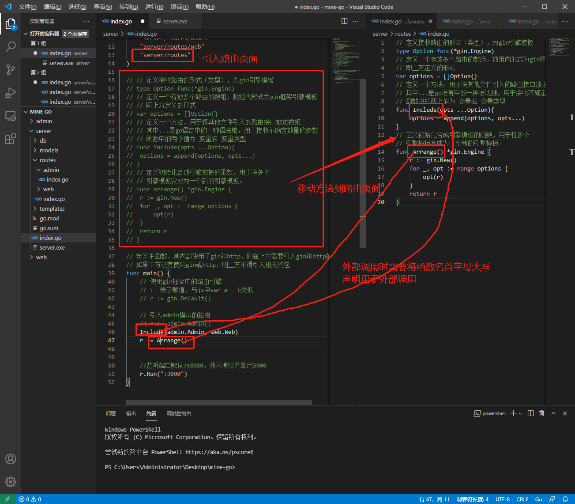
Task: Open the 文件(F) menu
Action: (x=28, y=7)
